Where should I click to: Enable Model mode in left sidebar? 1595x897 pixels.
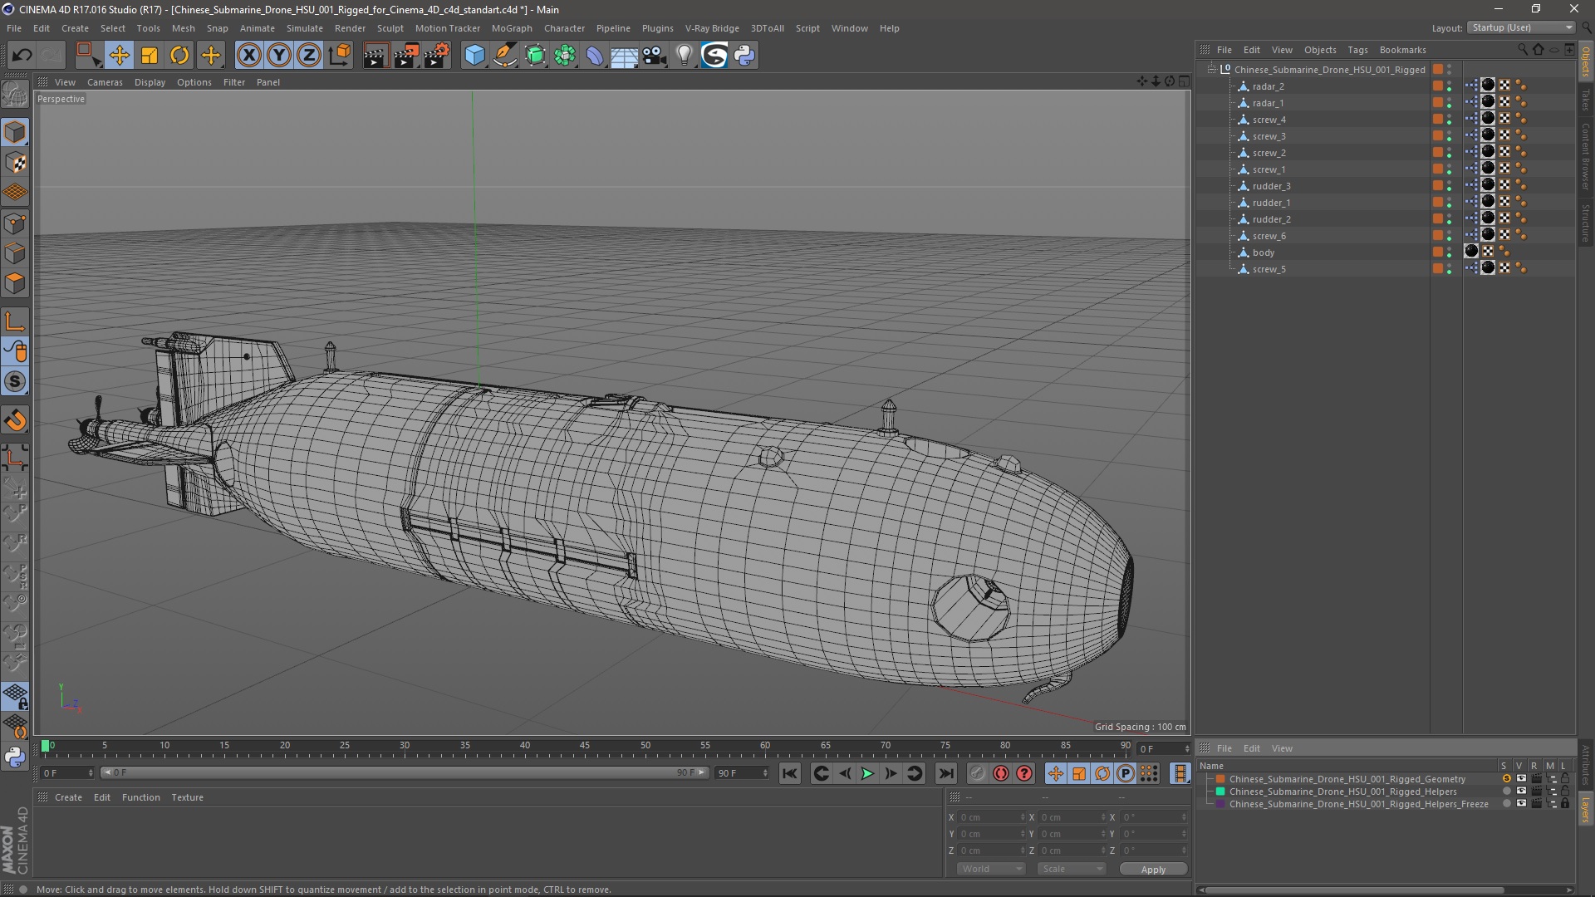point(15,133)
